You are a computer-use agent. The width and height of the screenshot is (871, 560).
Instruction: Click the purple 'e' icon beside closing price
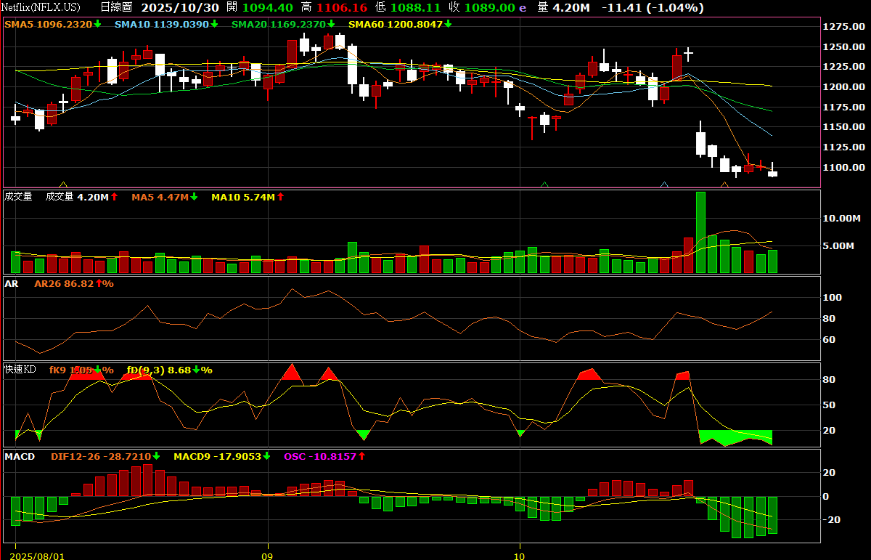coord(523,8)
